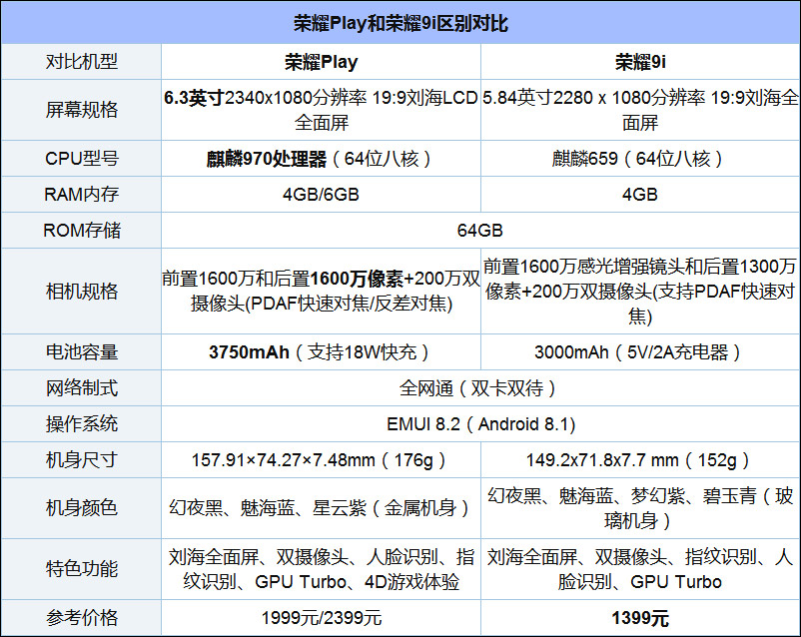Click the 1999元/2399元 price cell

321,618
